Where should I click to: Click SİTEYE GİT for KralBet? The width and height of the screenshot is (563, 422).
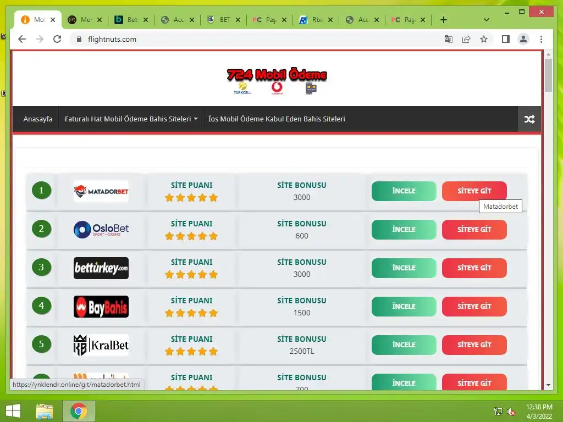[x=474, y=345]
